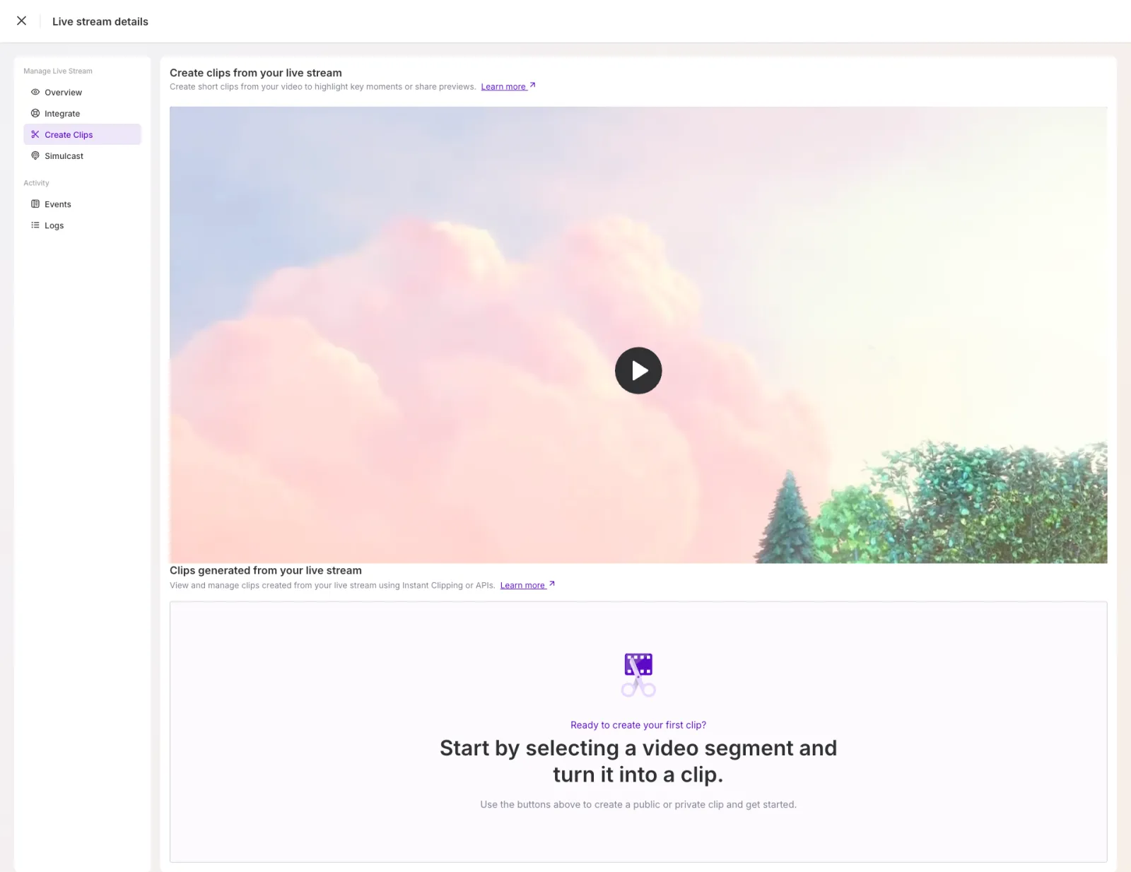Click external arrow icon beside second Learn more

pyautogui.click(x=552, y=584)
